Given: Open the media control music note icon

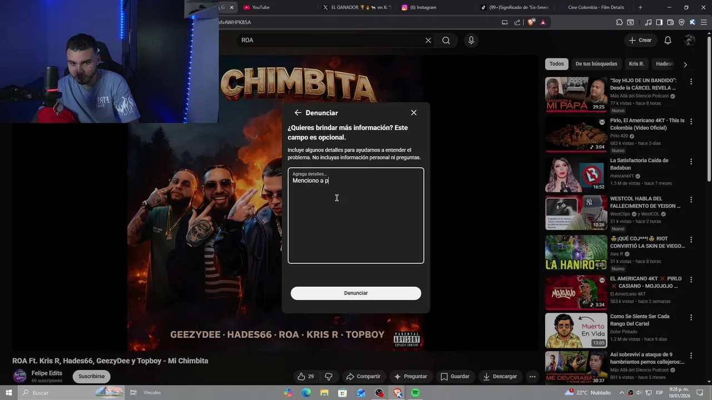Looking at the screenshot, I should [x=648, y=22].
